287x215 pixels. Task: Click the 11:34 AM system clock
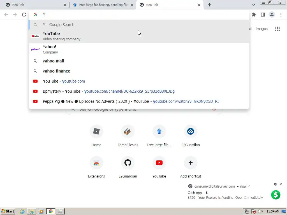tap(273, 212)
